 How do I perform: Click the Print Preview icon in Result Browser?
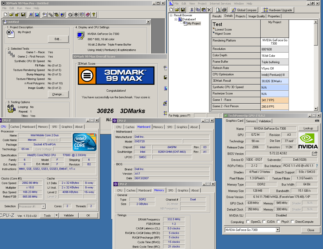218,10
